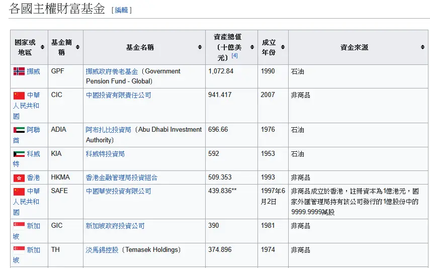Select the KIA abbreviation cell
Viewport: 430px width, 268px height.
tap(65, 159)
